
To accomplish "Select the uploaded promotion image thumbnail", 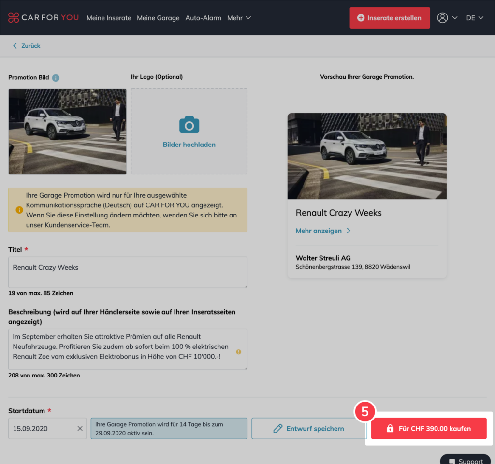I will click(67, 131).
